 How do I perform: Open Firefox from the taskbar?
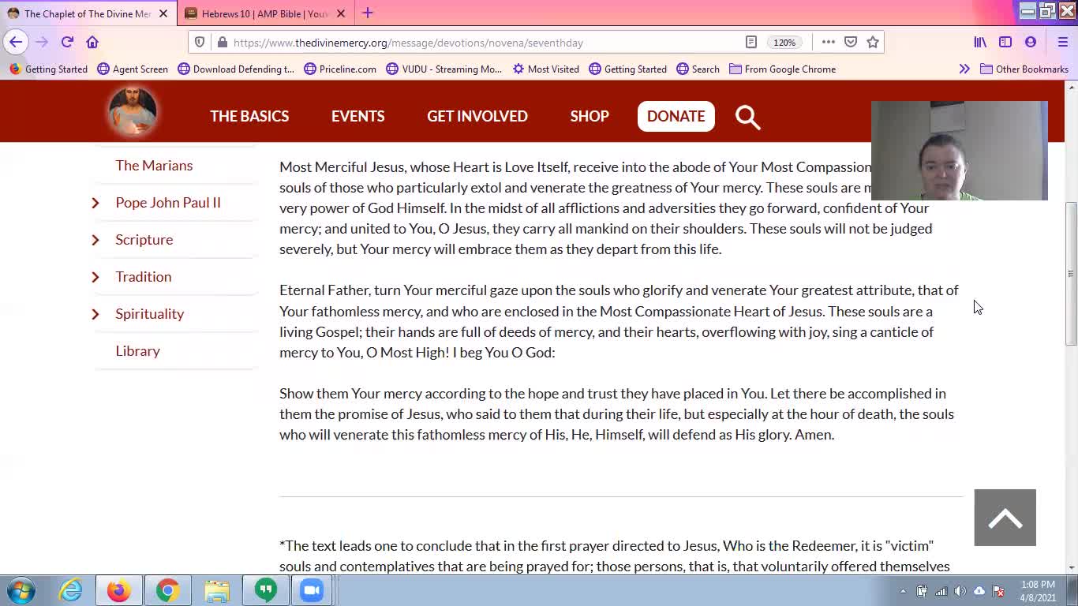(x=119, y=590)
